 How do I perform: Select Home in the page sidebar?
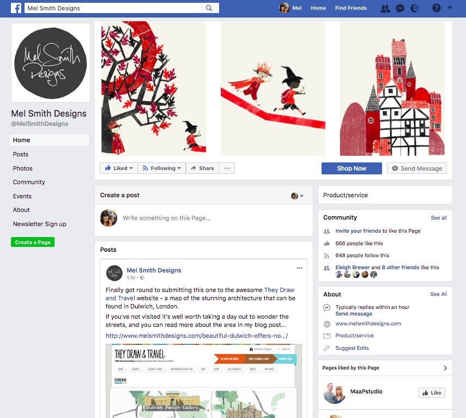50,140
